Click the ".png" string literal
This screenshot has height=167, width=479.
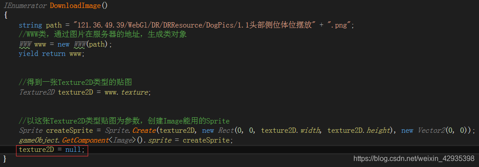[339, 25]
